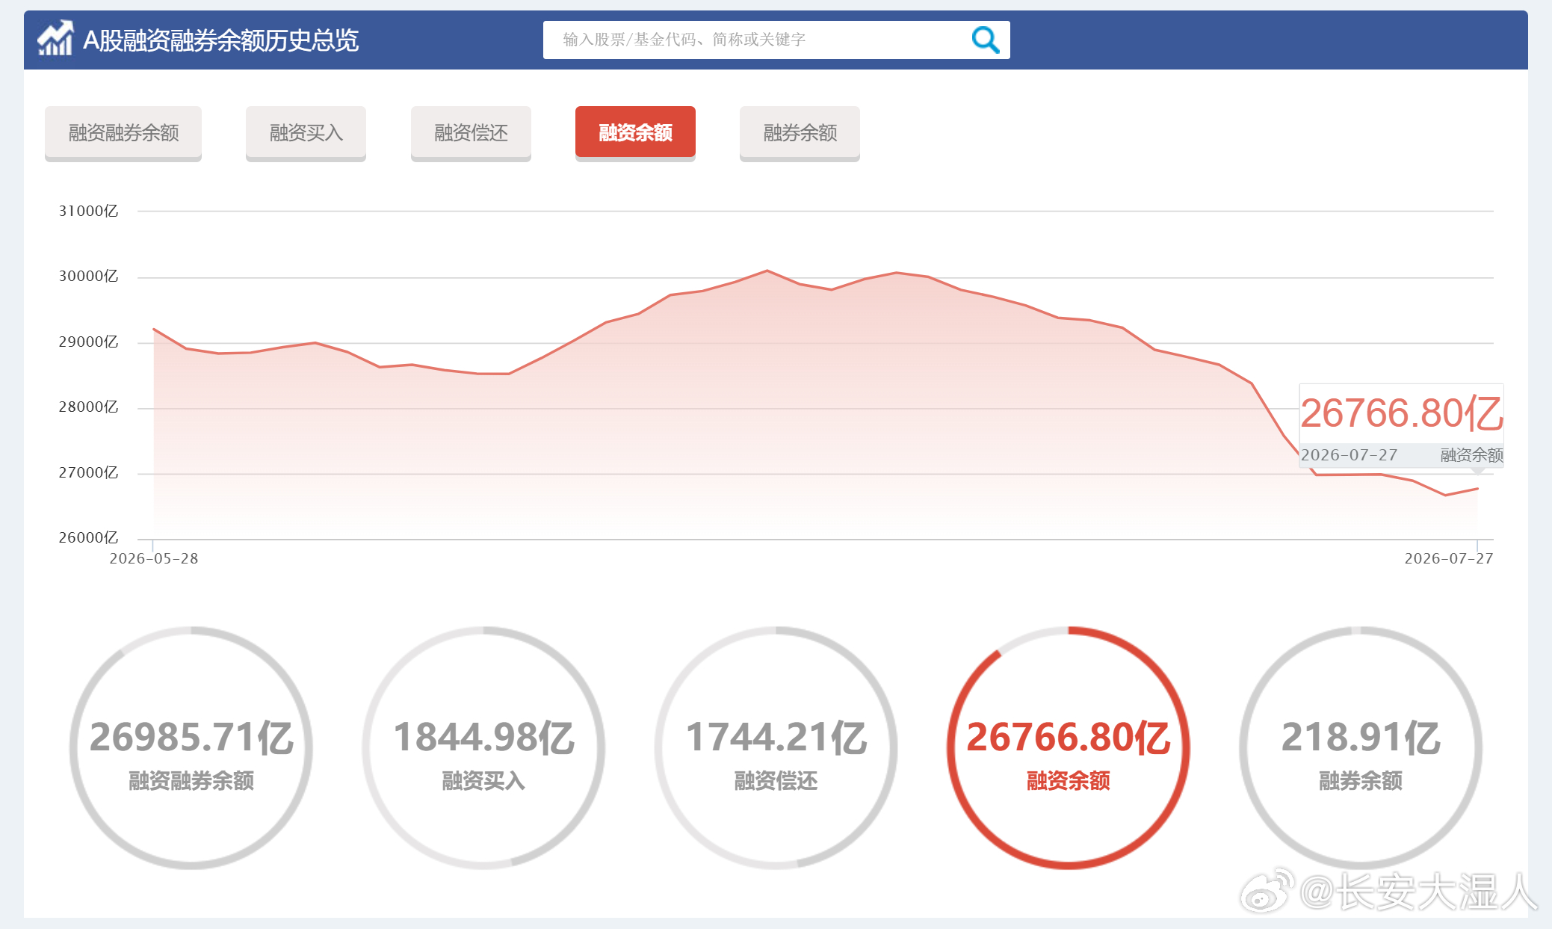This screenshot has width=1552, height=929.
Task: Click the 30000亿 y-axis label
Action: 88,276
